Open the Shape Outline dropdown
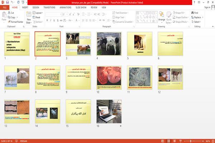The image size is (215, 143). click(x=181, y=17)
